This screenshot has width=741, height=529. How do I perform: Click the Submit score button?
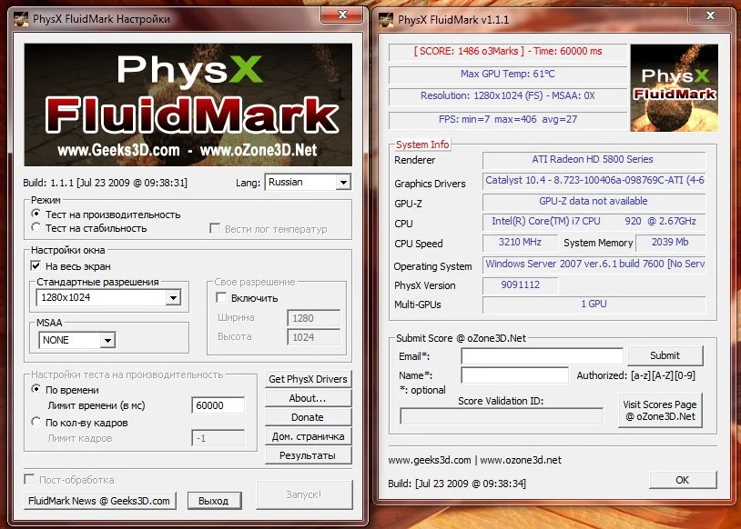[x=665, y=355]
